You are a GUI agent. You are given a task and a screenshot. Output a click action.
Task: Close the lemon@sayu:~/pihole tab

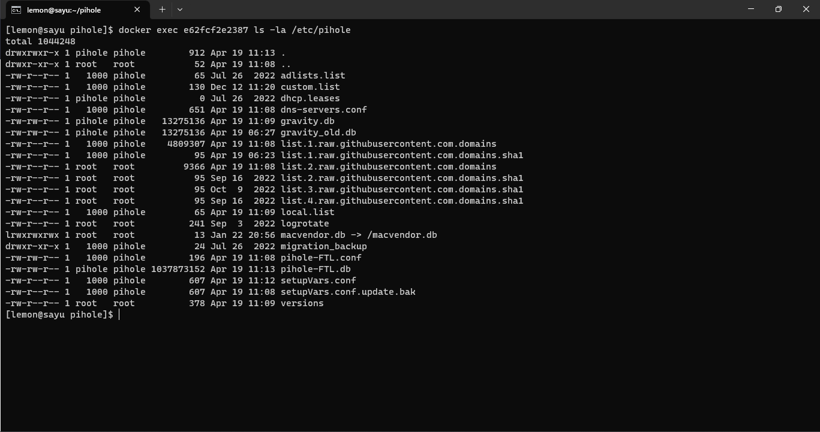point(137,10)
